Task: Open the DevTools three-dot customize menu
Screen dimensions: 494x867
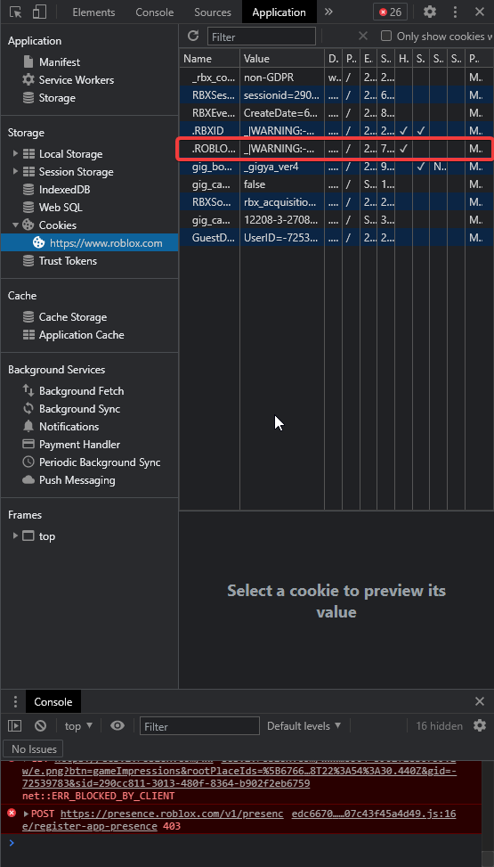Action: click(x=455, y=12)
